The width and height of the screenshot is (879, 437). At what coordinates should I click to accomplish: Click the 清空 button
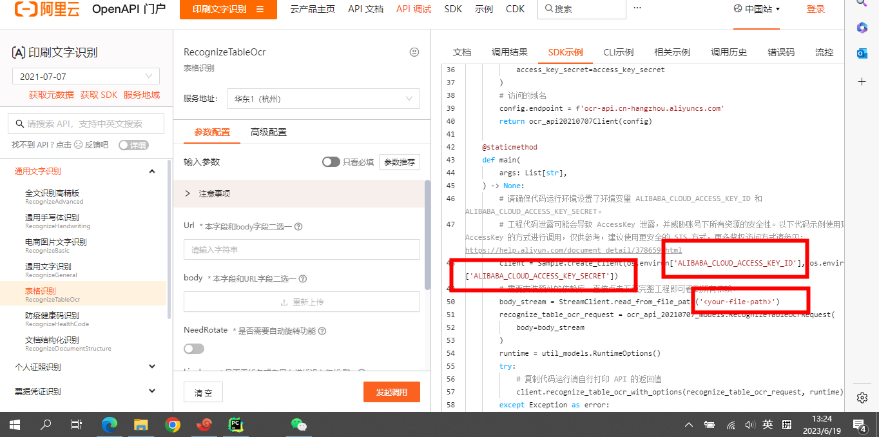point(204,392)
